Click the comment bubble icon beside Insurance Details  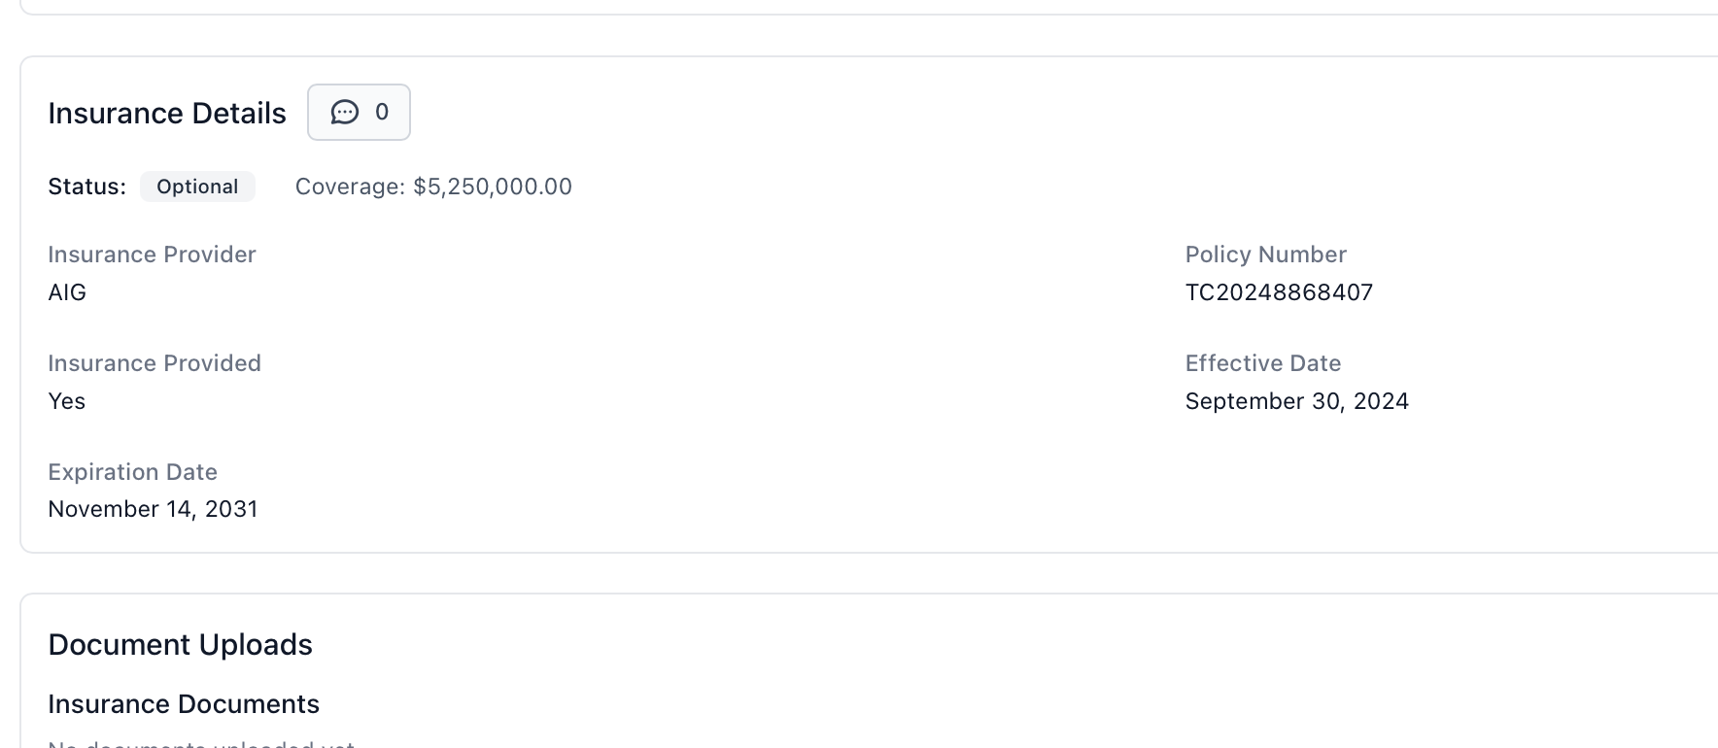coord(344,113)
